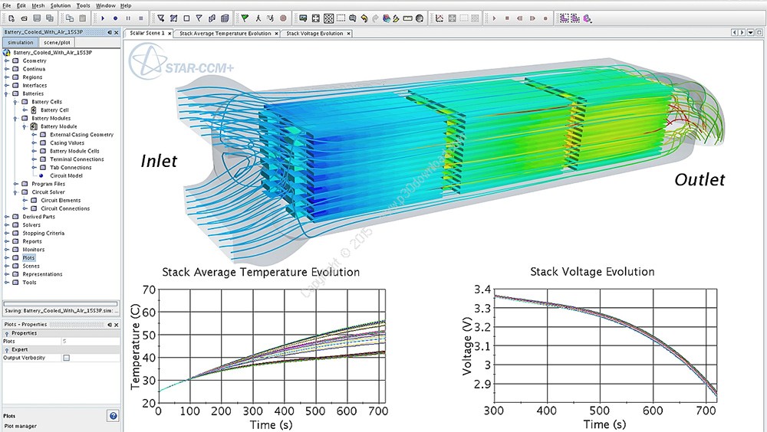Image resolution: width=767 pixels, height=432 pixels.
Task: Click the tab-scroll-right arrow button
Action: pyautogui.click(x=742, y=33)
